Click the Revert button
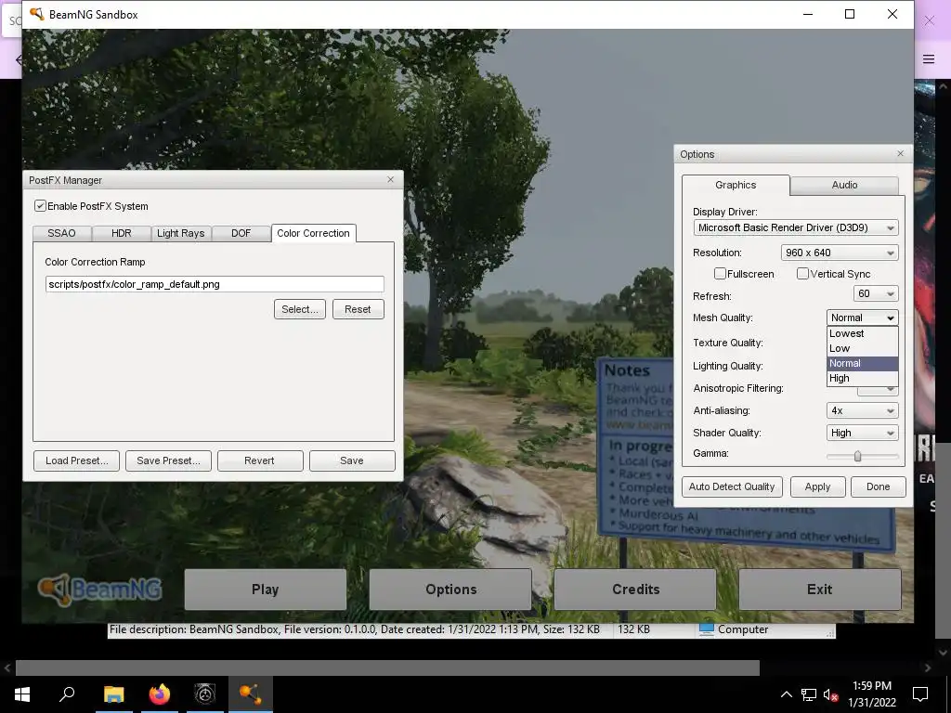 (260, 460)
